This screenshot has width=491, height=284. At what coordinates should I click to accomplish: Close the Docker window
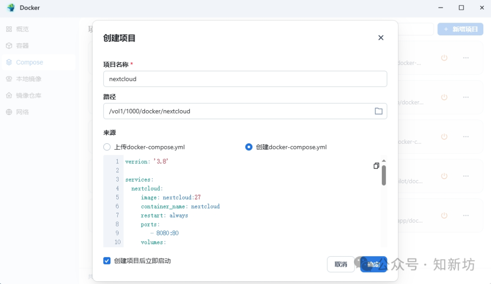482,8
